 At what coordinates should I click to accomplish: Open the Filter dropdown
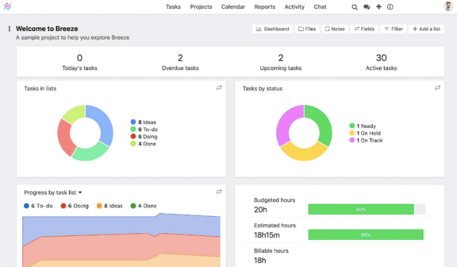393,29
